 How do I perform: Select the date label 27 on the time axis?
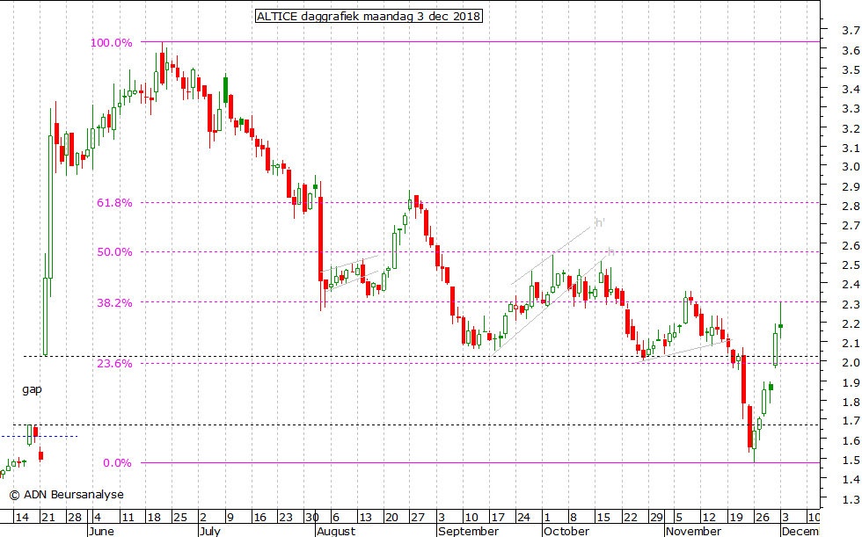point(418,518)
